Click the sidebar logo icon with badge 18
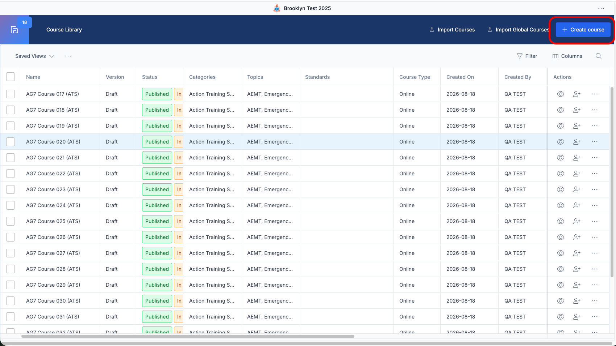 (14, 30)
